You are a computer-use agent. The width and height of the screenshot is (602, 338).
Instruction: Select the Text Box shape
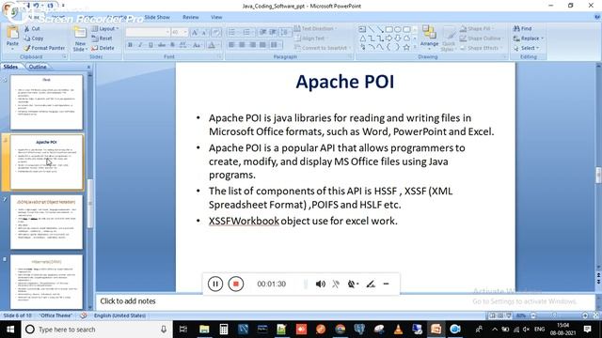click(x=362, y=29)
